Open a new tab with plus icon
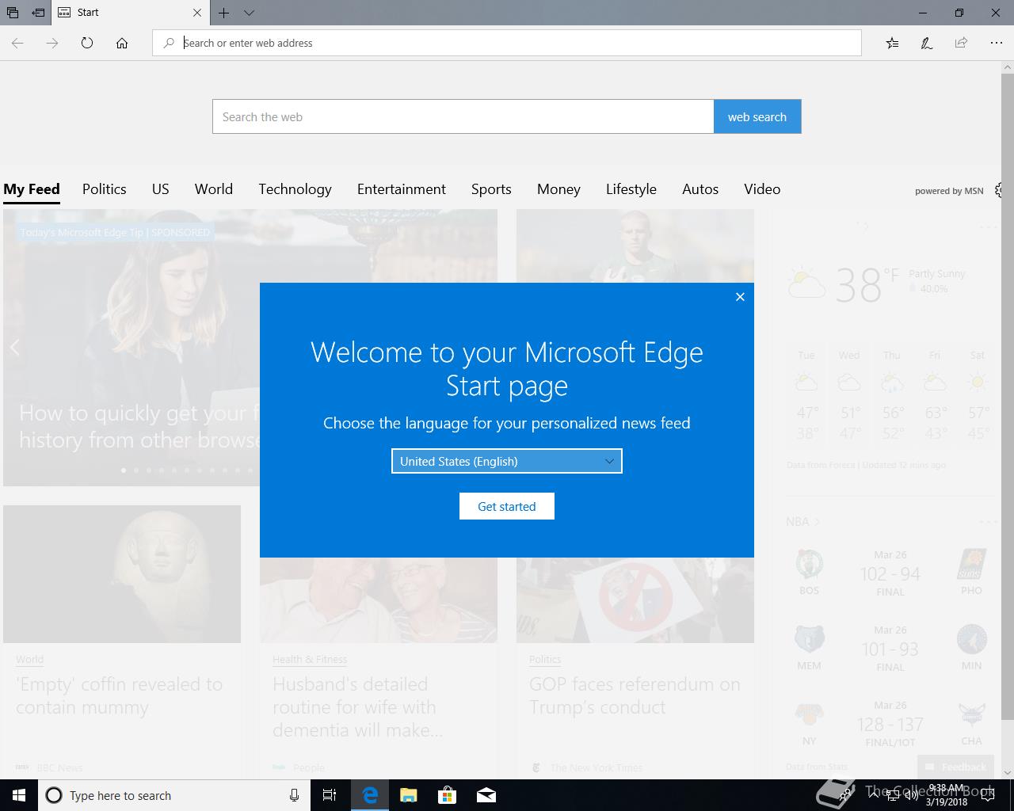This screenshot has height=811, width=1014. pyautogui.click(x=224, y=13)
